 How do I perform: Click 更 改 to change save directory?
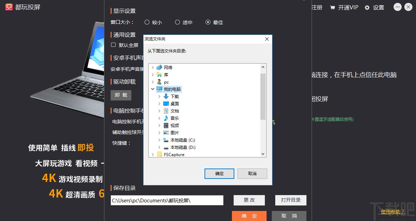pyautogui.click(x=249, y=200)
